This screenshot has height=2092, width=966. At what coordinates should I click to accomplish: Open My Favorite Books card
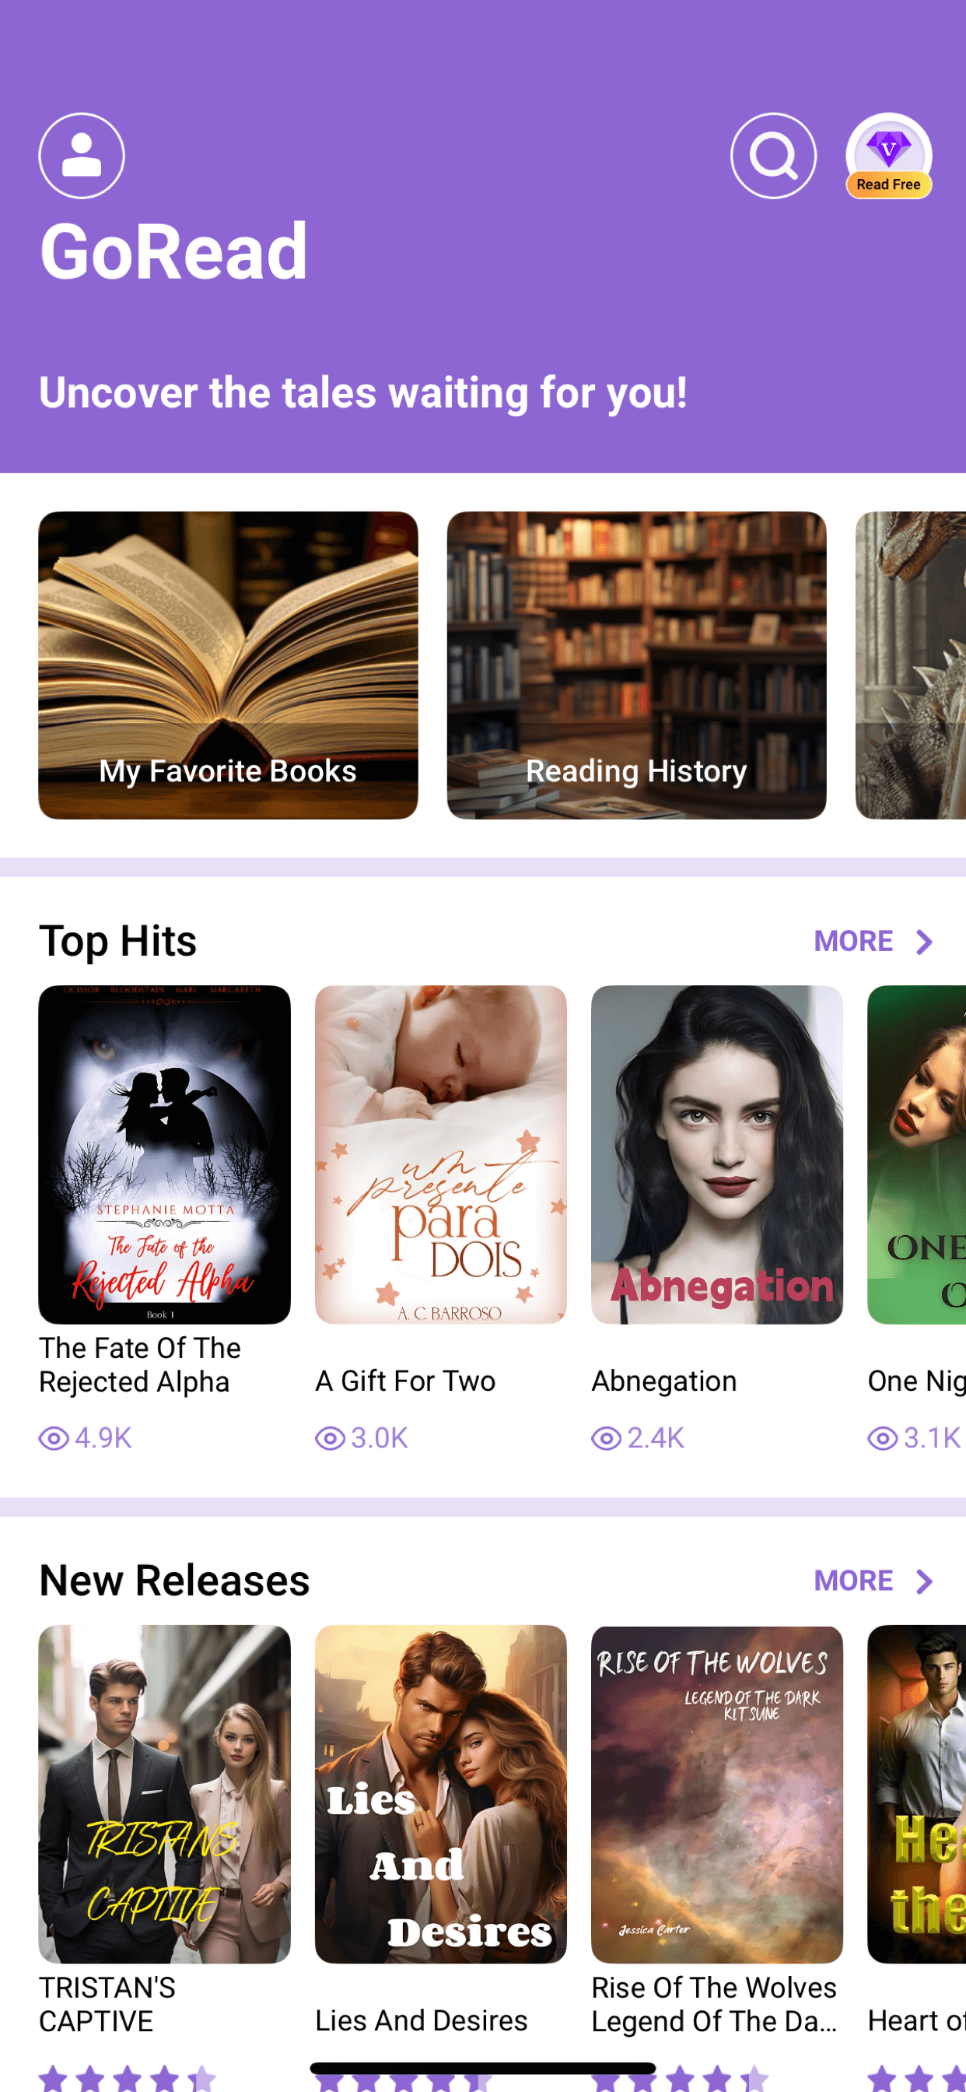tap(228, 665)
